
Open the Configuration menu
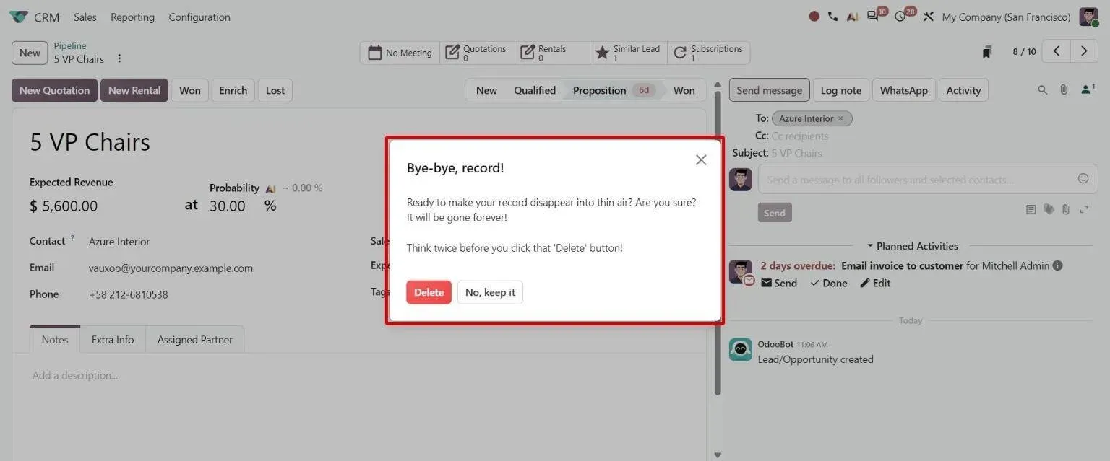click(x=199, y=17)
